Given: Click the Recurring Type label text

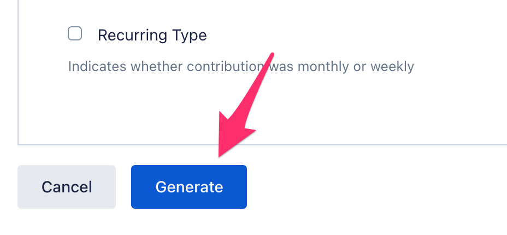Looking at the screenshot, I should (152, 36).
